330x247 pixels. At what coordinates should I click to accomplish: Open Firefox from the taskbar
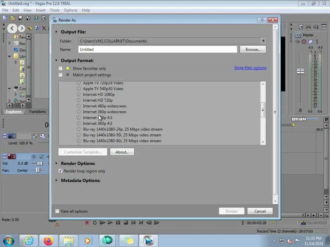tap(49, 241)
